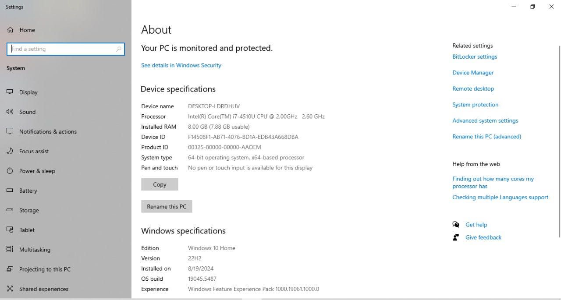Minimize the Settings window

(x=513, y=7)
